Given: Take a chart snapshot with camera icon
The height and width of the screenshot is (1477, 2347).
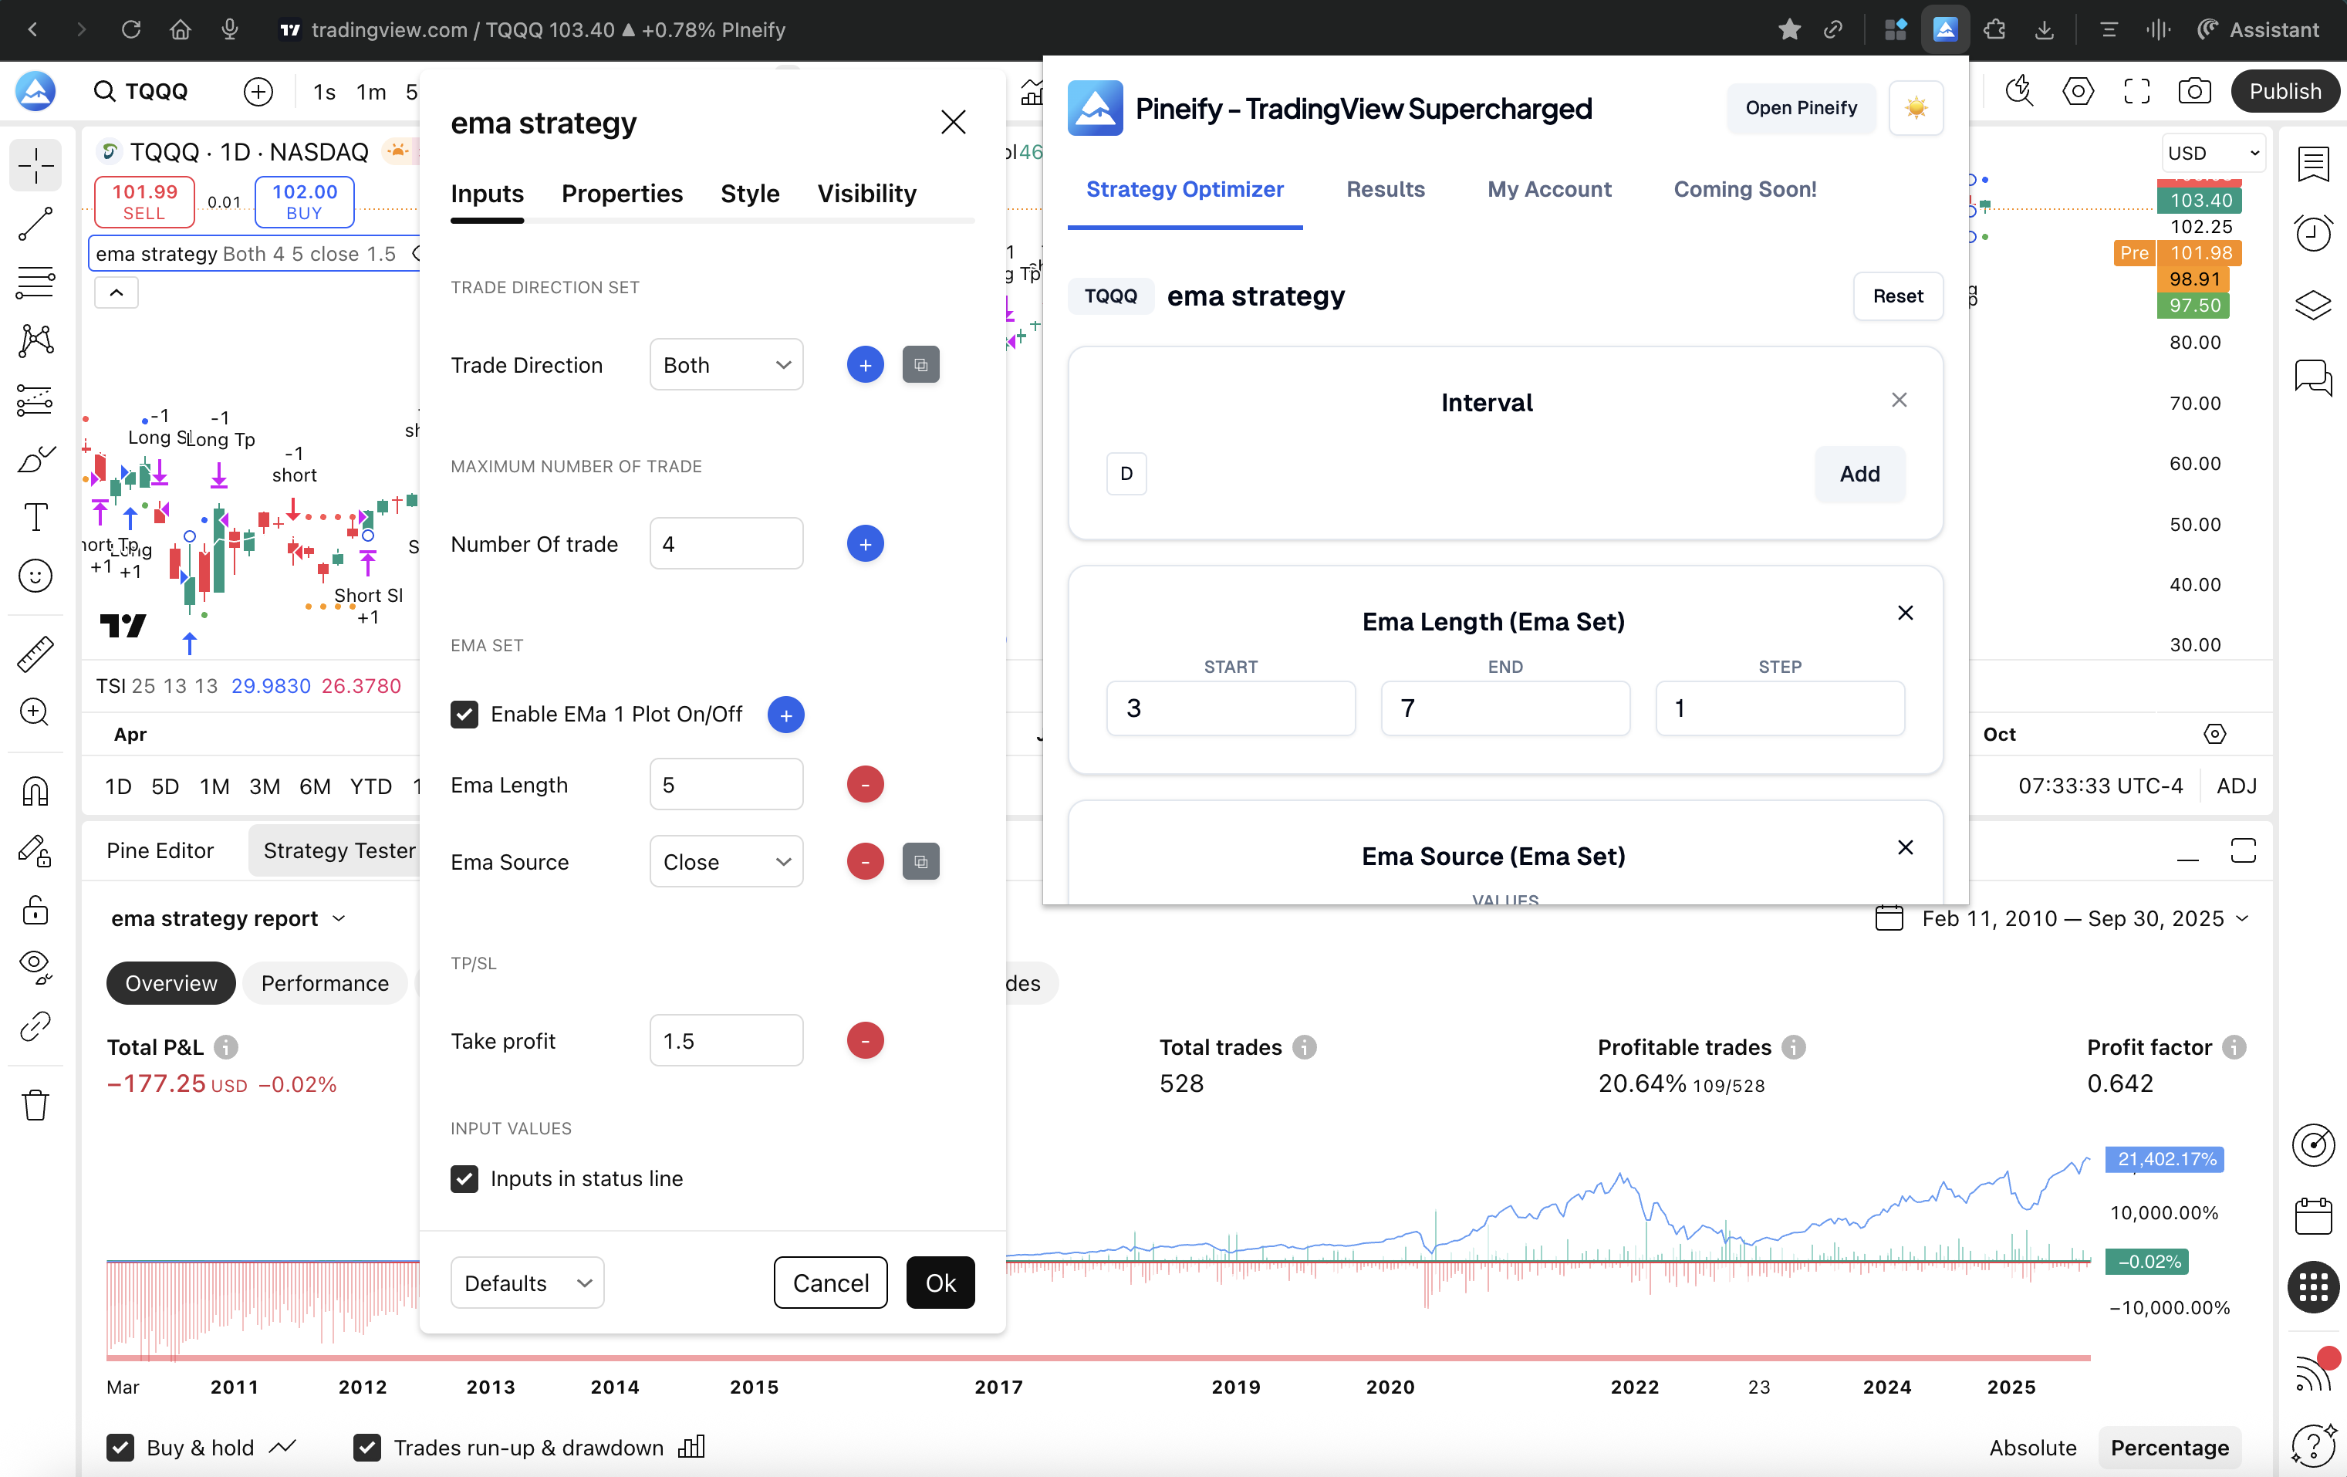Looking at the screenshot, I should [x=2193, y=92].
